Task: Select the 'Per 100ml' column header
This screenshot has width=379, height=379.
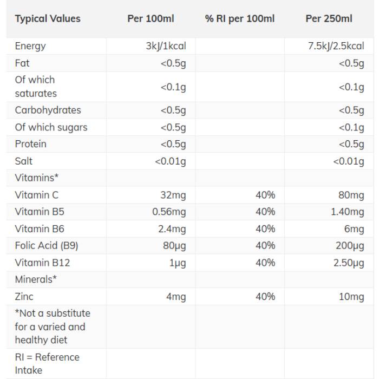Action: coord(151,18)
